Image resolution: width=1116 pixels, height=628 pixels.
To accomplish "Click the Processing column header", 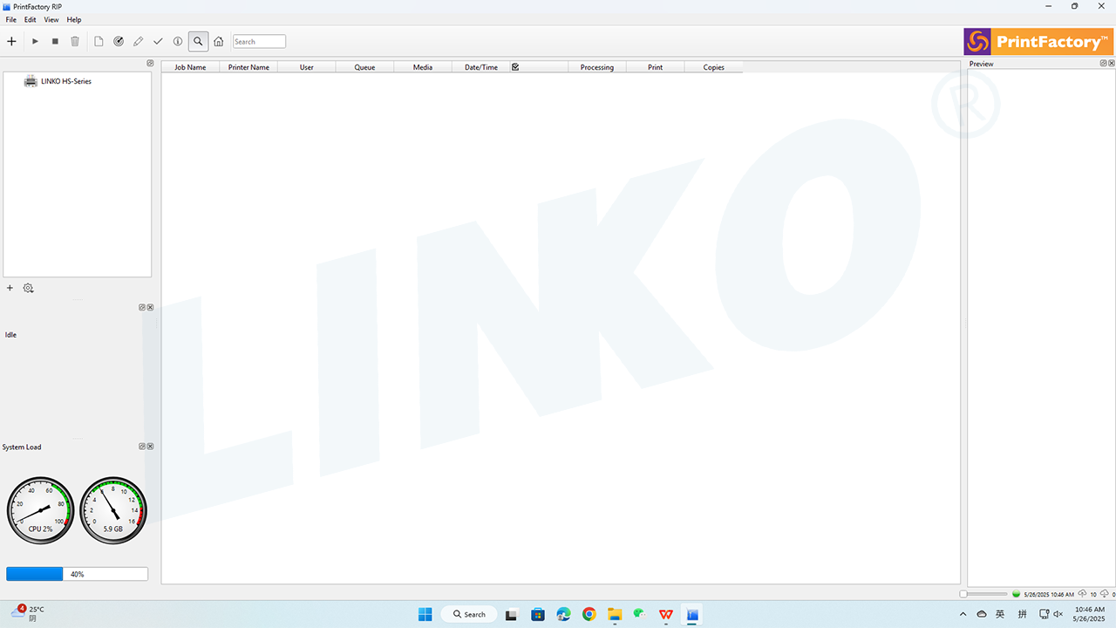I will tap(597, 67).
